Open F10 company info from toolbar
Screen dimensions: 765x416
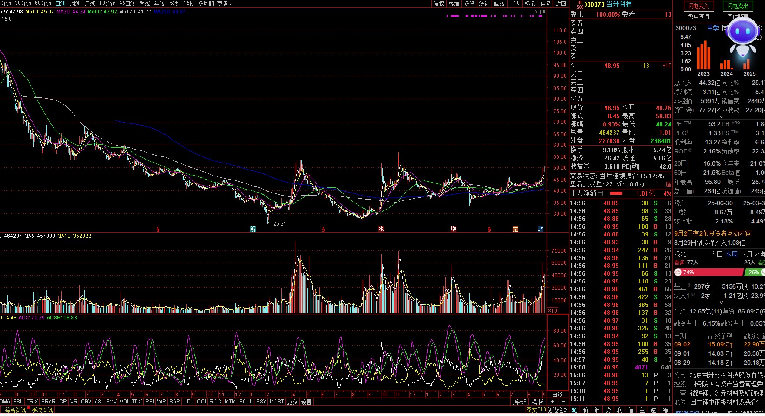tap(515, 3)
